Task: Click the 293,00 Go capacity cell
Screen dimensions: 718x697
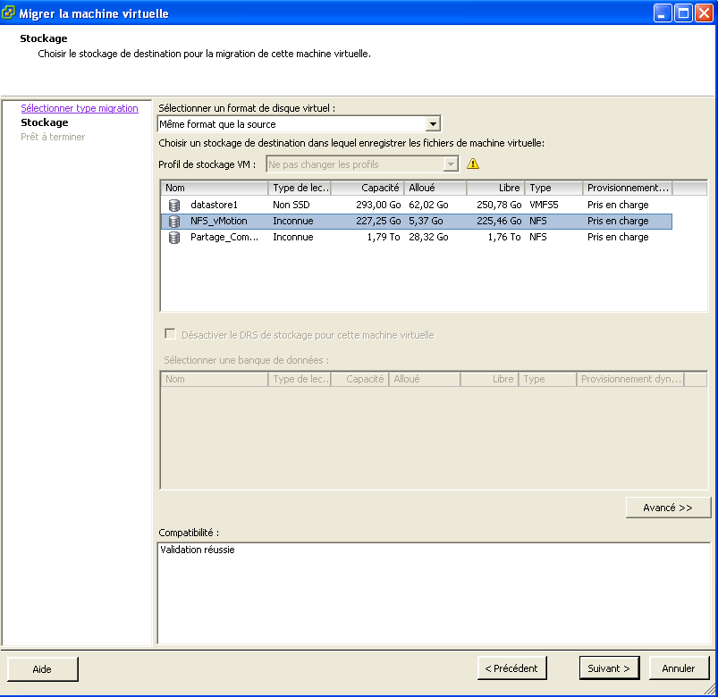Action: point(378,205)
